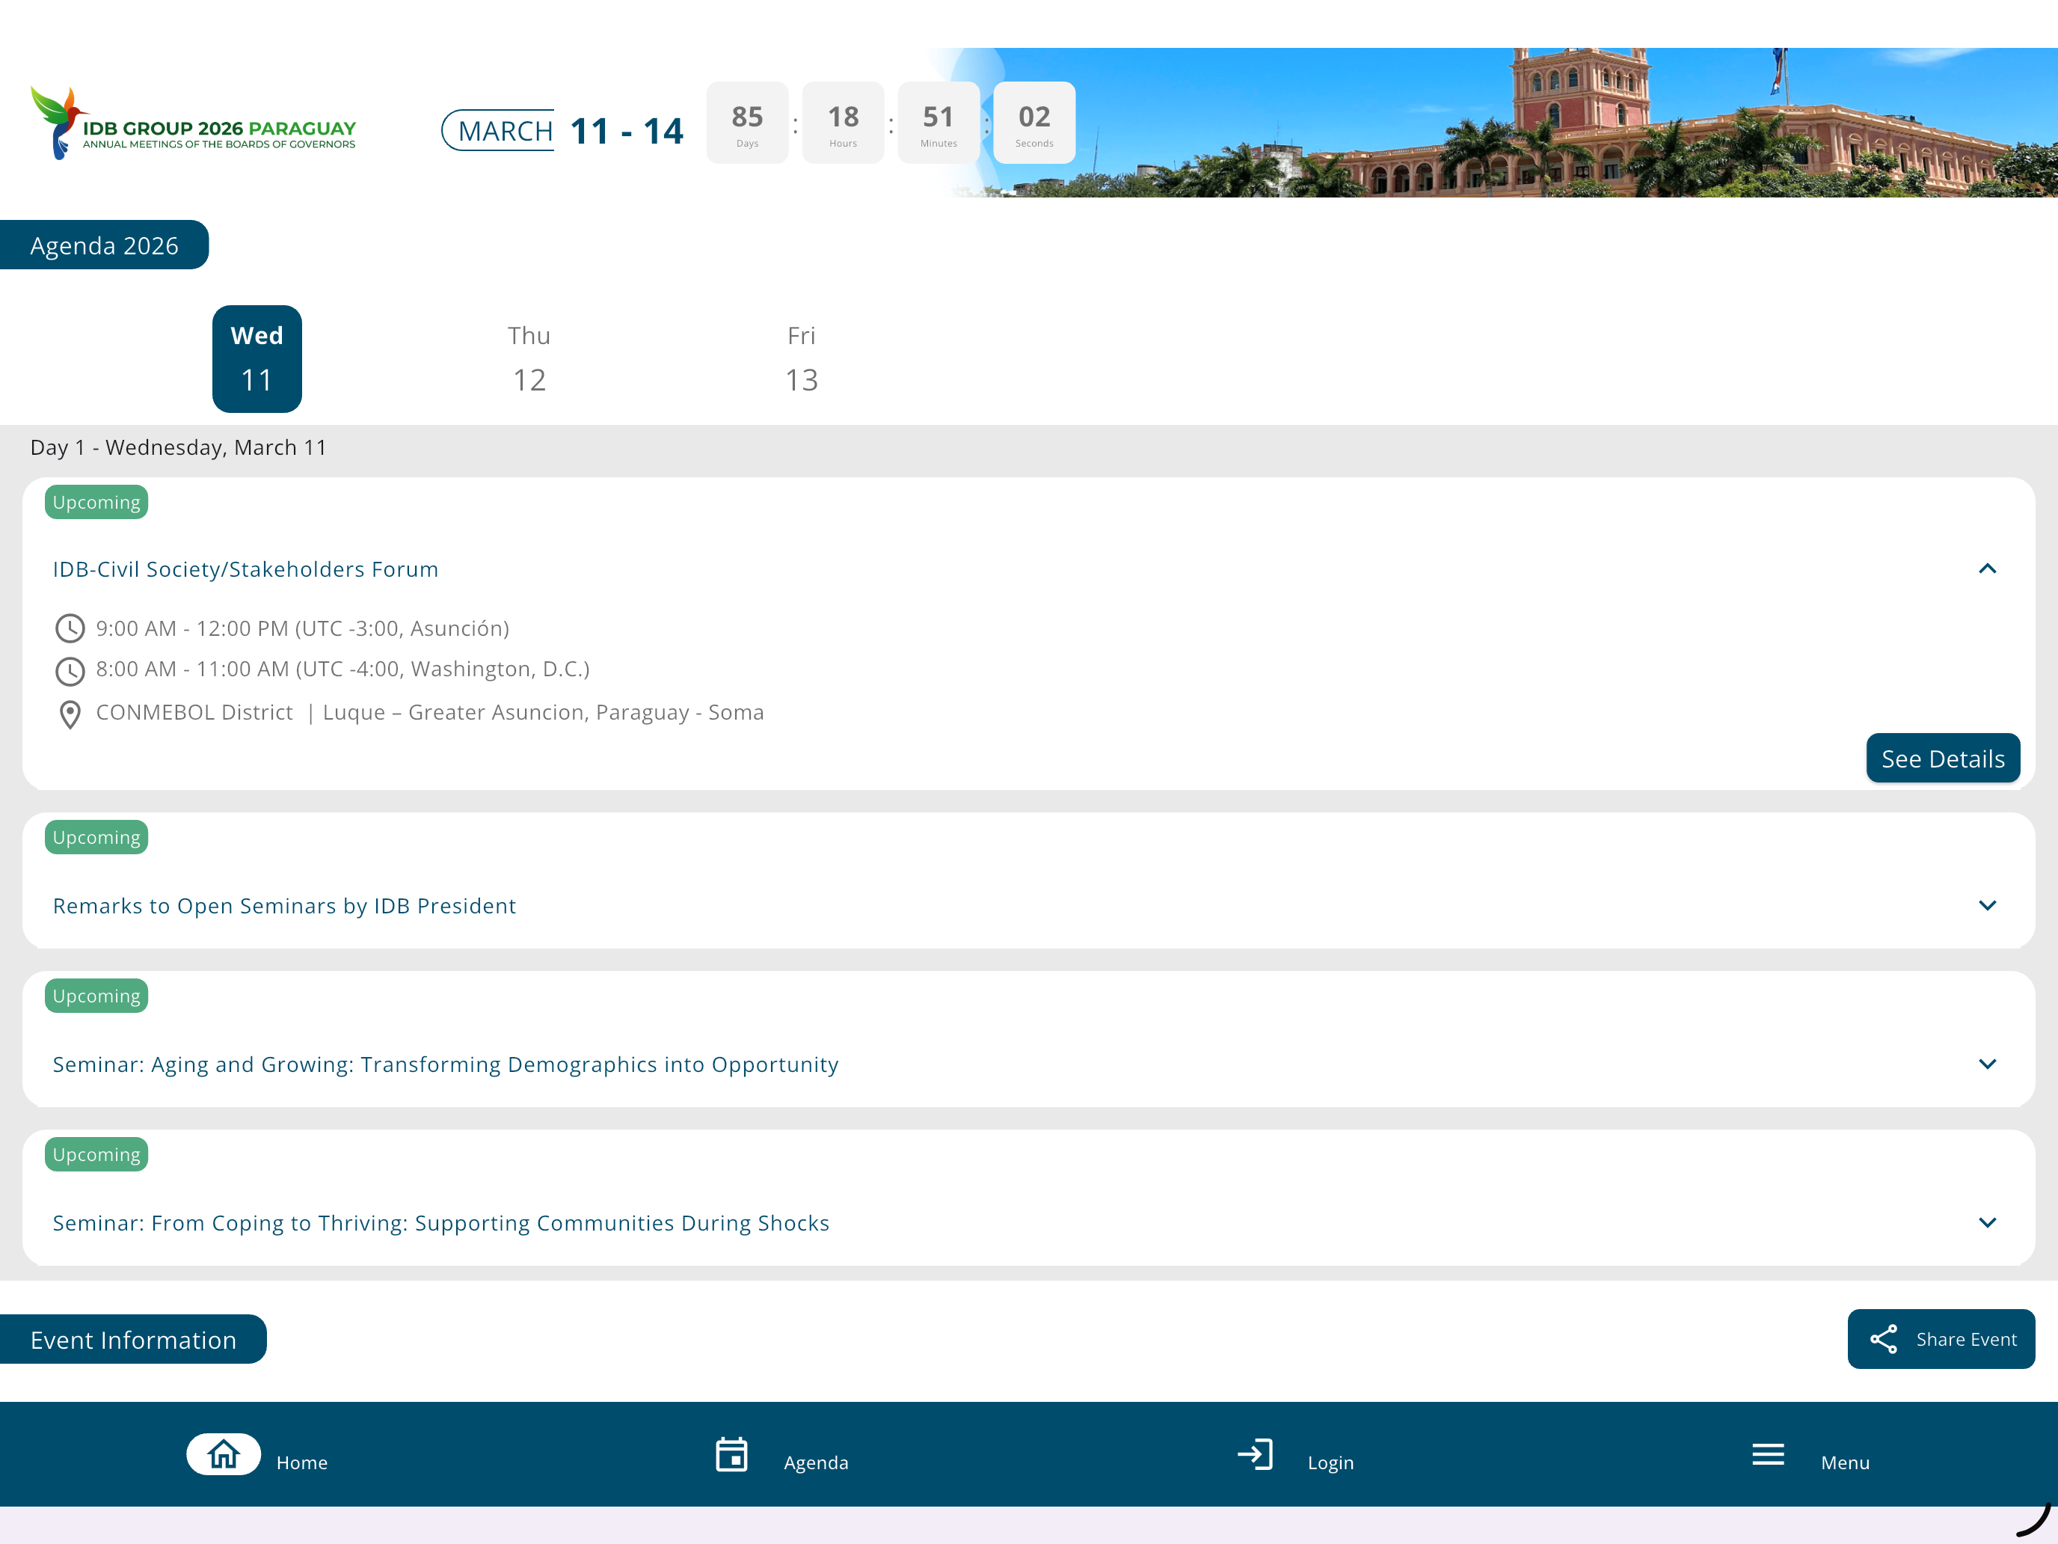Click the share icon in Share Event

coord(1884,1339)
